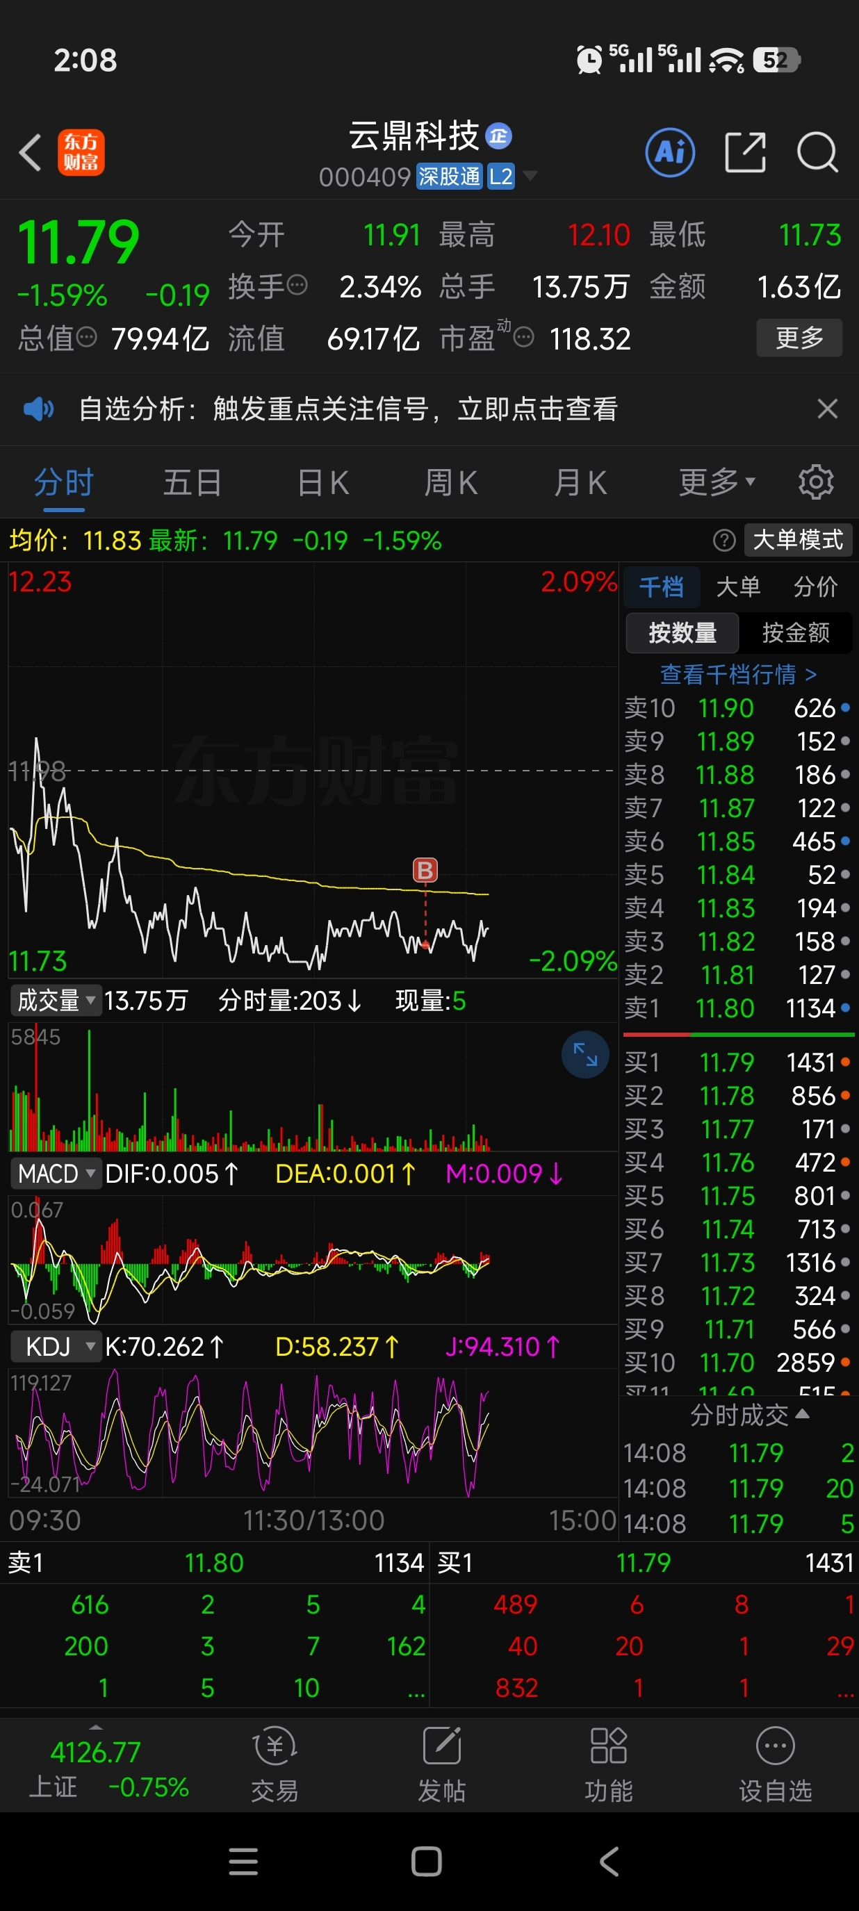Tap the help question mark icon

pyautogui.click(x=724, y=540)
